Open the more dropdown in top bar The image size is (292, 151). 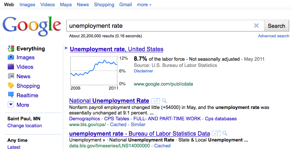(144, 5)
